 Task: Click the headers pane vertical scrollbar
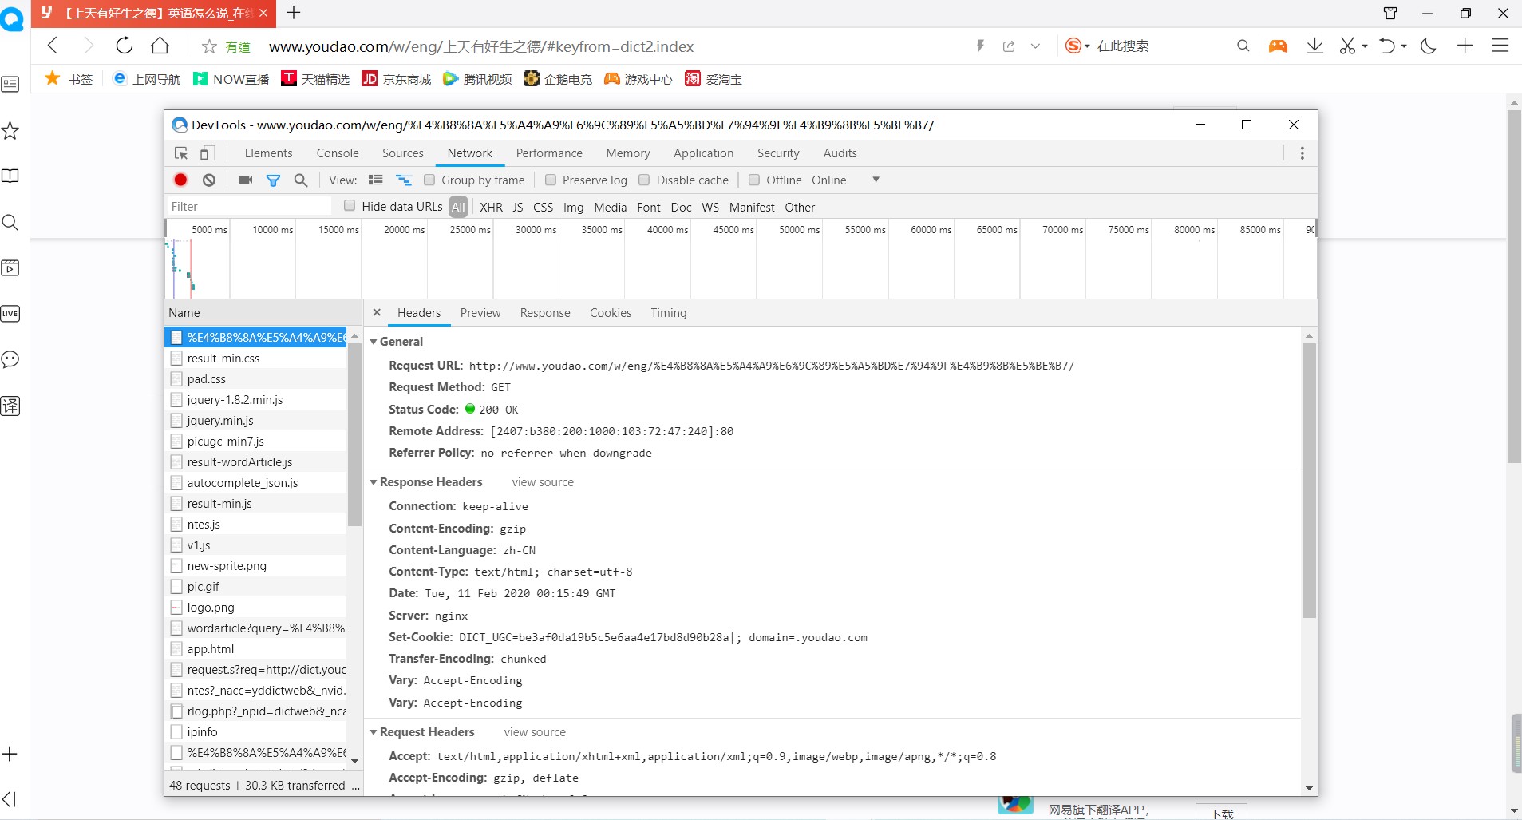coord(1309,481)
